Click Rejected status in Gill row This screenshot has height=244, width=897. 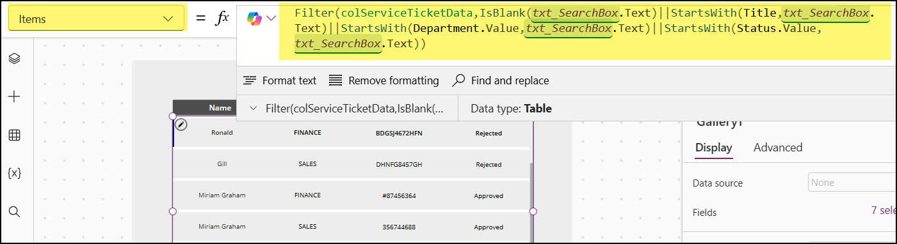(489, 165)
